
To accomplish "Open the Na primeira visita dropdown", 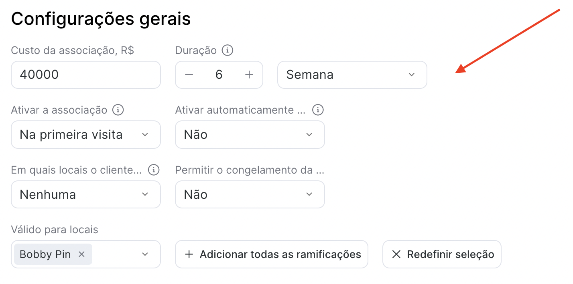I will coord(86,135).
